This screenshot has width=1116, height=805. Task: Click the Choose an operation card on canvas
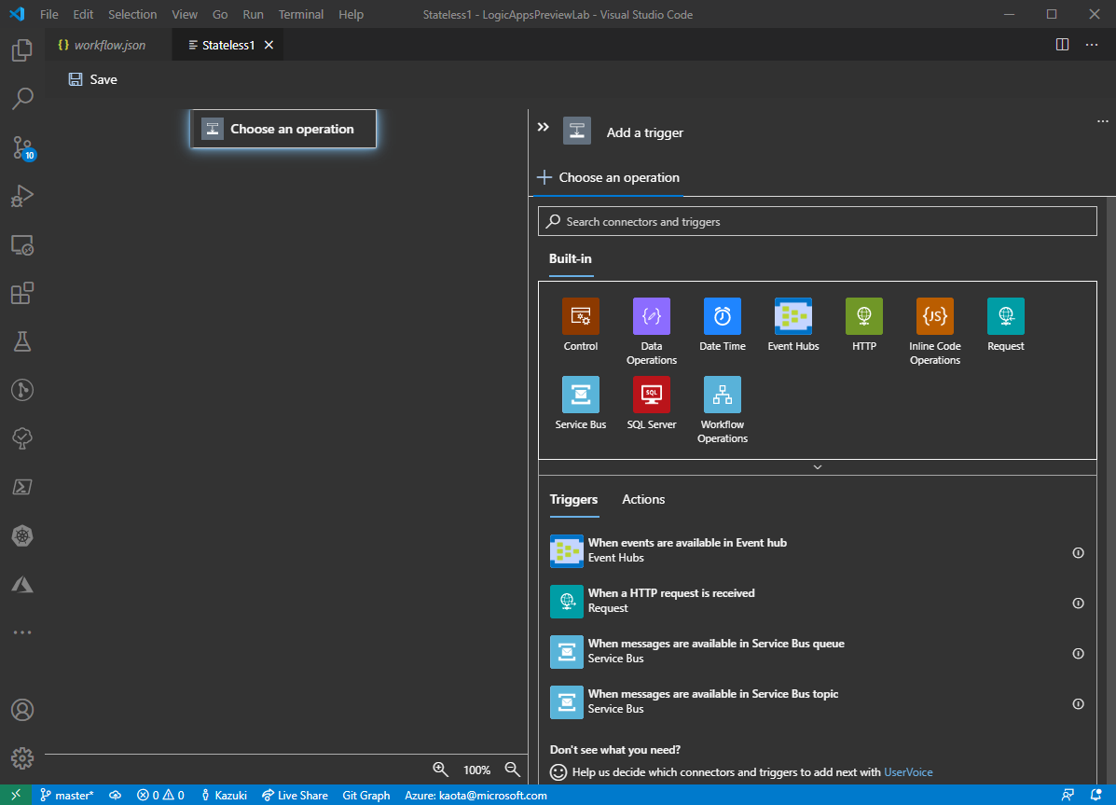[x=283, y=129]
